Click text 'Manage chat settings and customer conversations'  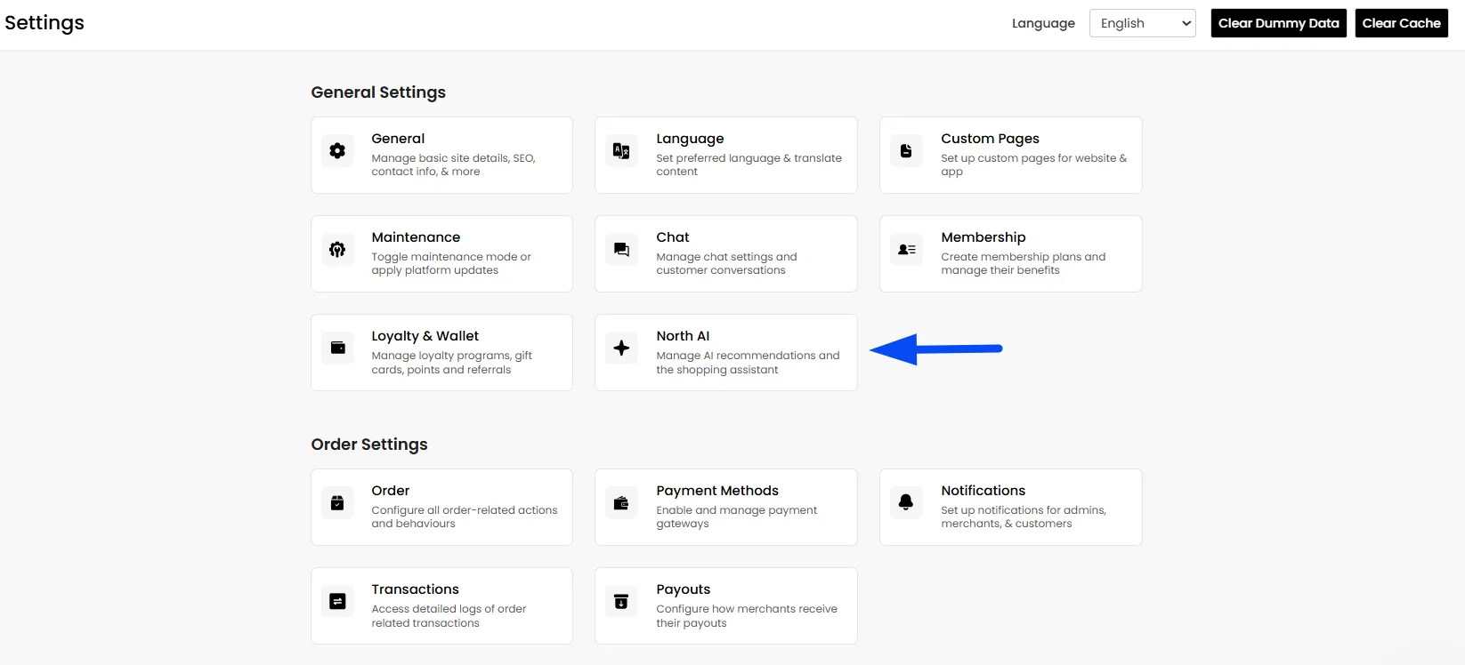(726, 264)
